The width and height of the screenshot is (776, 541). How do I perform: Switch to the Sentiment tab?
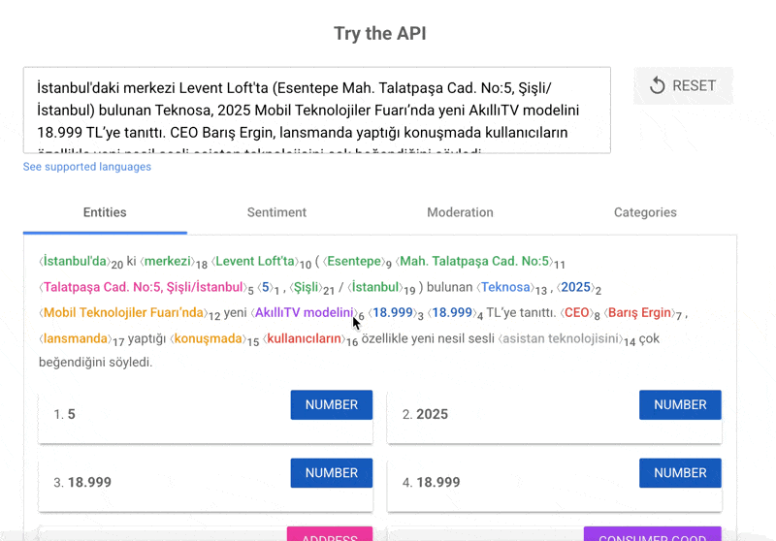tap(276, 212)
